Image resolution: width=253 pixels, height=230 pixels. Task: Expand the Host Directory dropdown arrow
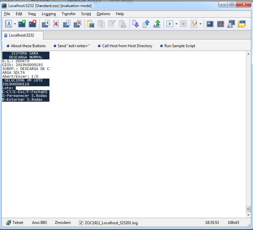point(15,24)
